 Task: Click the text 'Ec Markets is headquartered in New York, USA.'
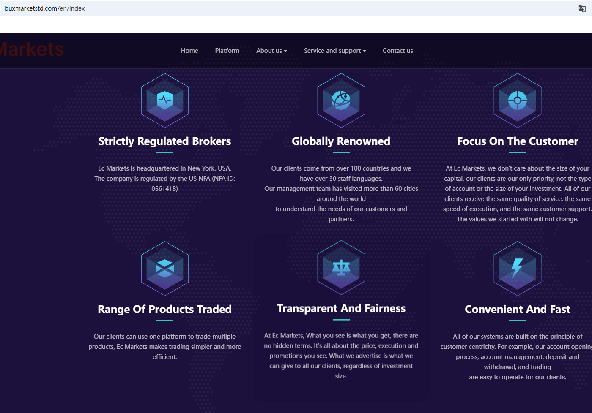[165, 168]
